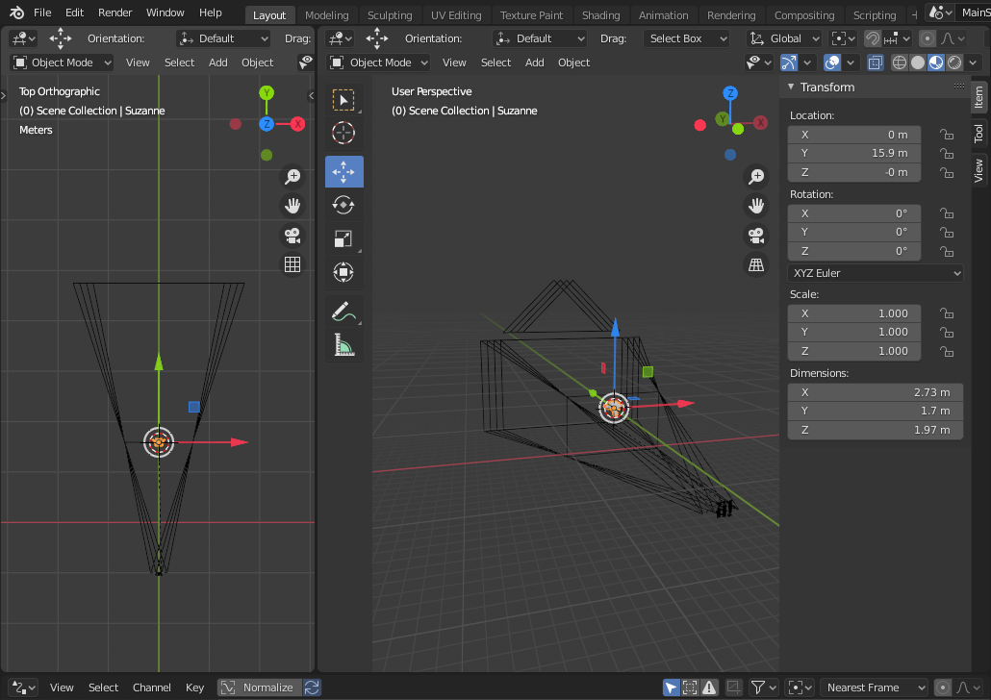
Task: Toggle camera view in perspective viewport
Action: (756, 236)
